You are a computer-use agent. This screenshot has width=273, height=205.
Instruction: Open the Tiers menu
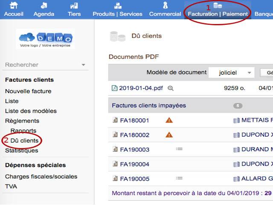coord(74,14)
